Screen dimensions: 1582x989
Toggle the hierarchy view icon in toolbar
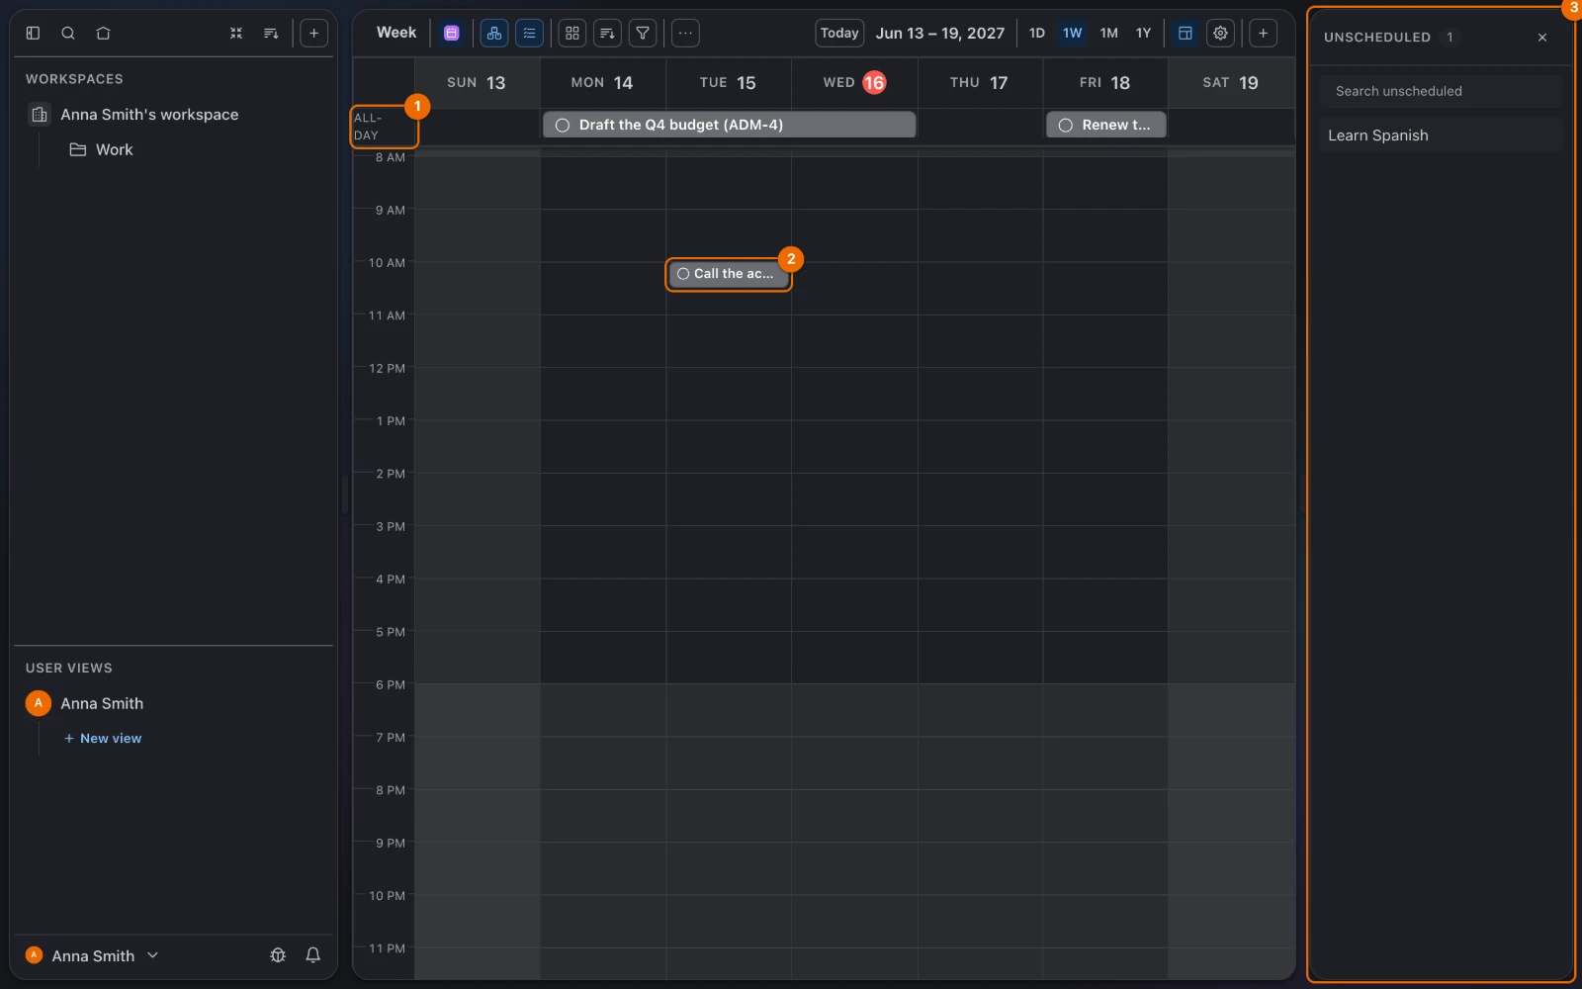[494, 33]
